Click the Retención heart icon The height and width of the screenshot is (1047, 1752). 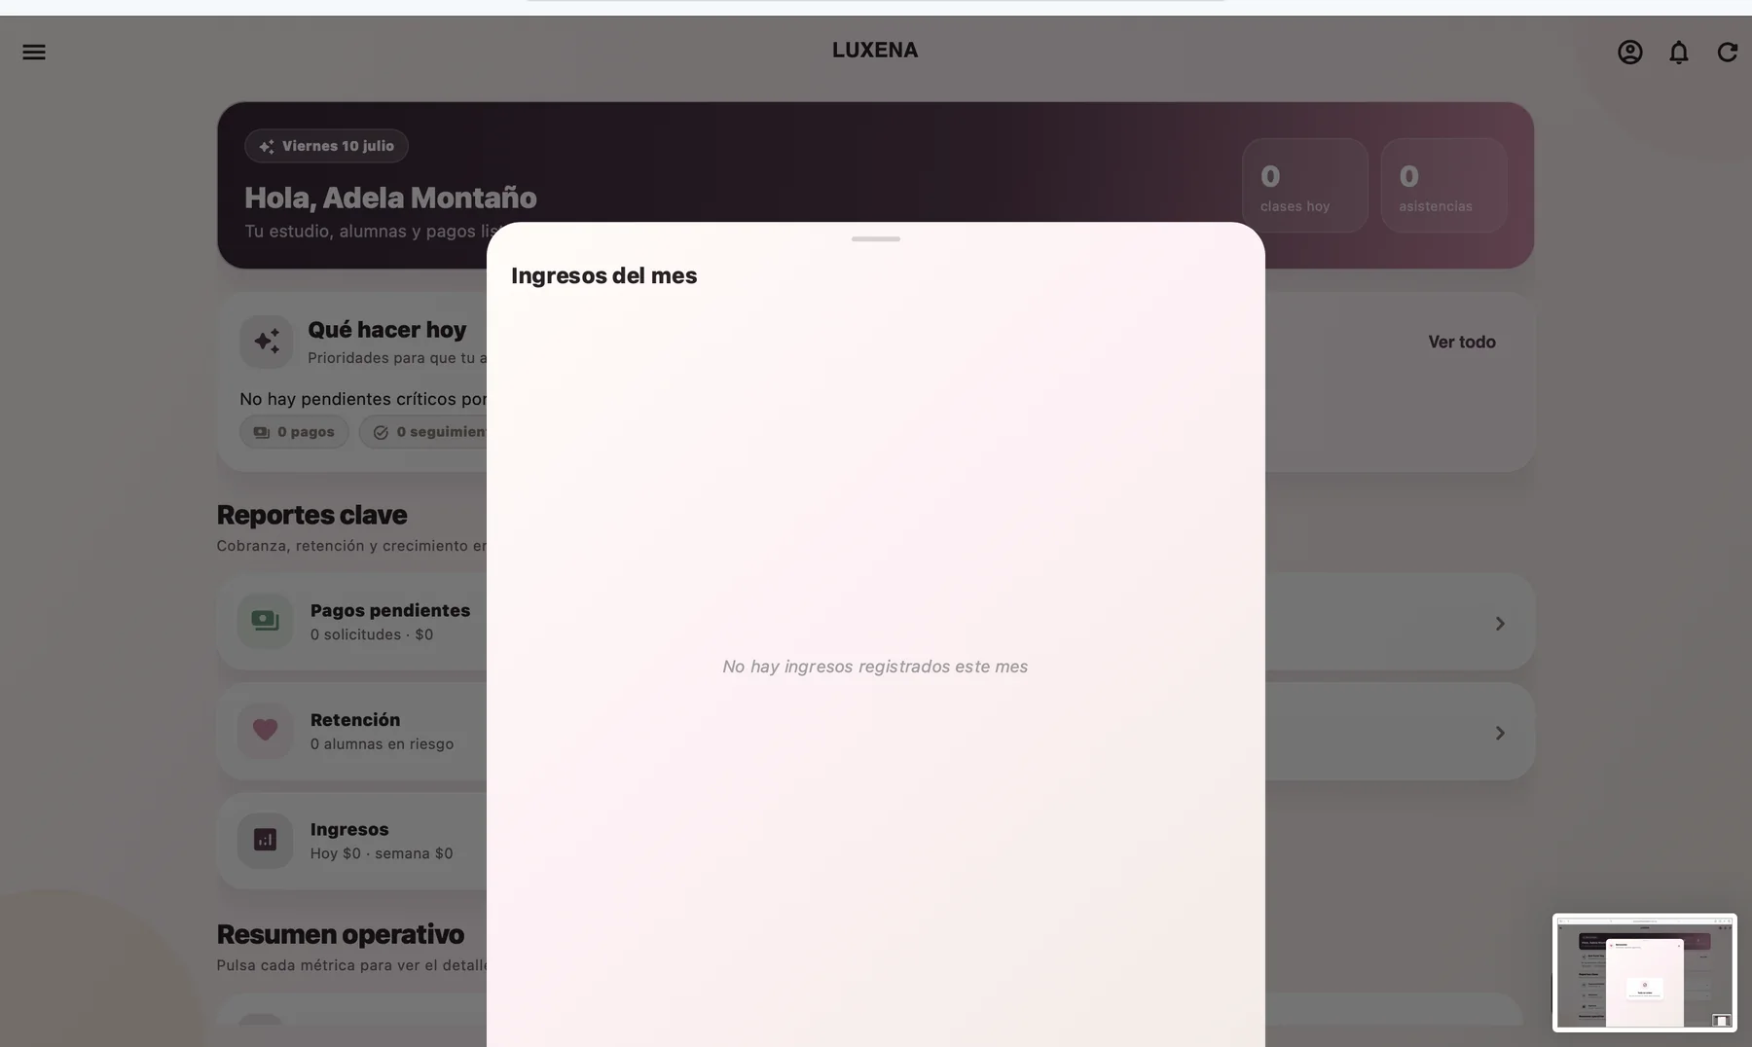pos(265,731)
